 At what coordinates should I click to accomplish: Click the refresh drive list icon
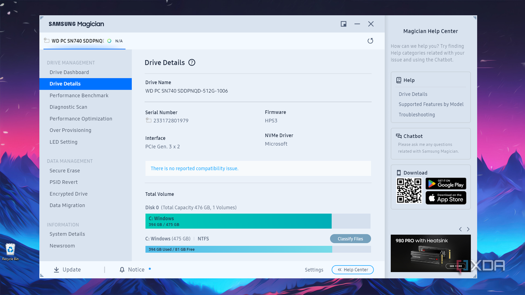click(370, 41)
